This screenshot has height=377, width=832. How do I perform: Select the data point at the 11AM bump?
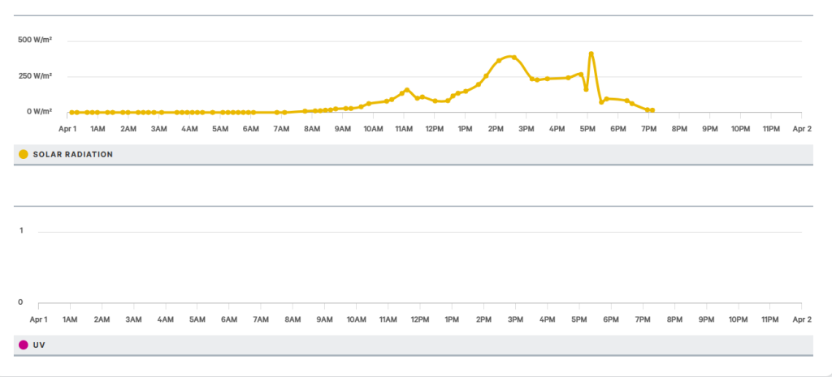tap(407, 90)
